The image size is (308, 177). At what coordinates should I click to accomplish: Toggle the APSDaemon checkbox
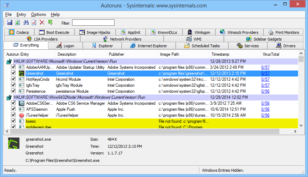click(13, 109)
